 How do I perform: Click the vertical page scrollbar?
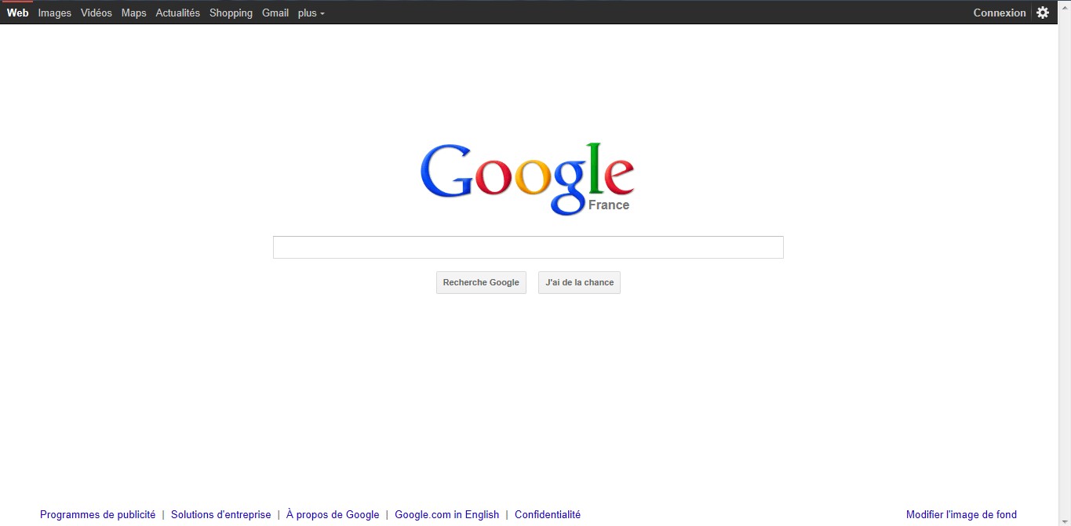pyautogui.click(x=1065, y=263)
